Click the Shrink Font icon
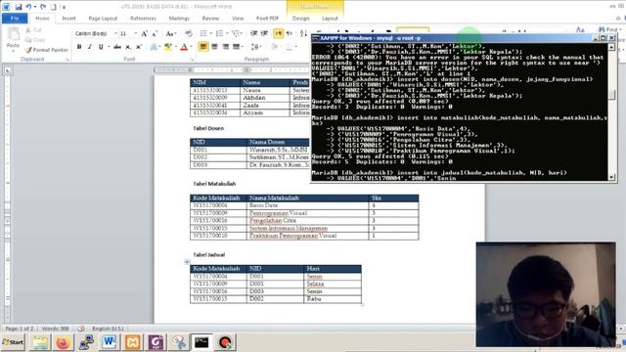This screenshot has height=352, width=626. [155, 34]
